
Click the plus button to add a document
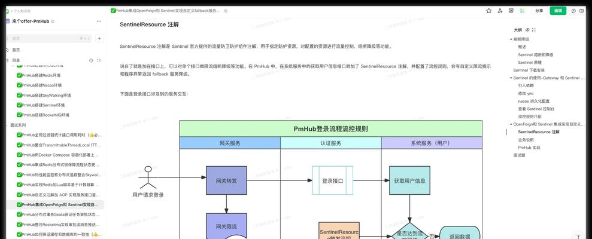99,38
